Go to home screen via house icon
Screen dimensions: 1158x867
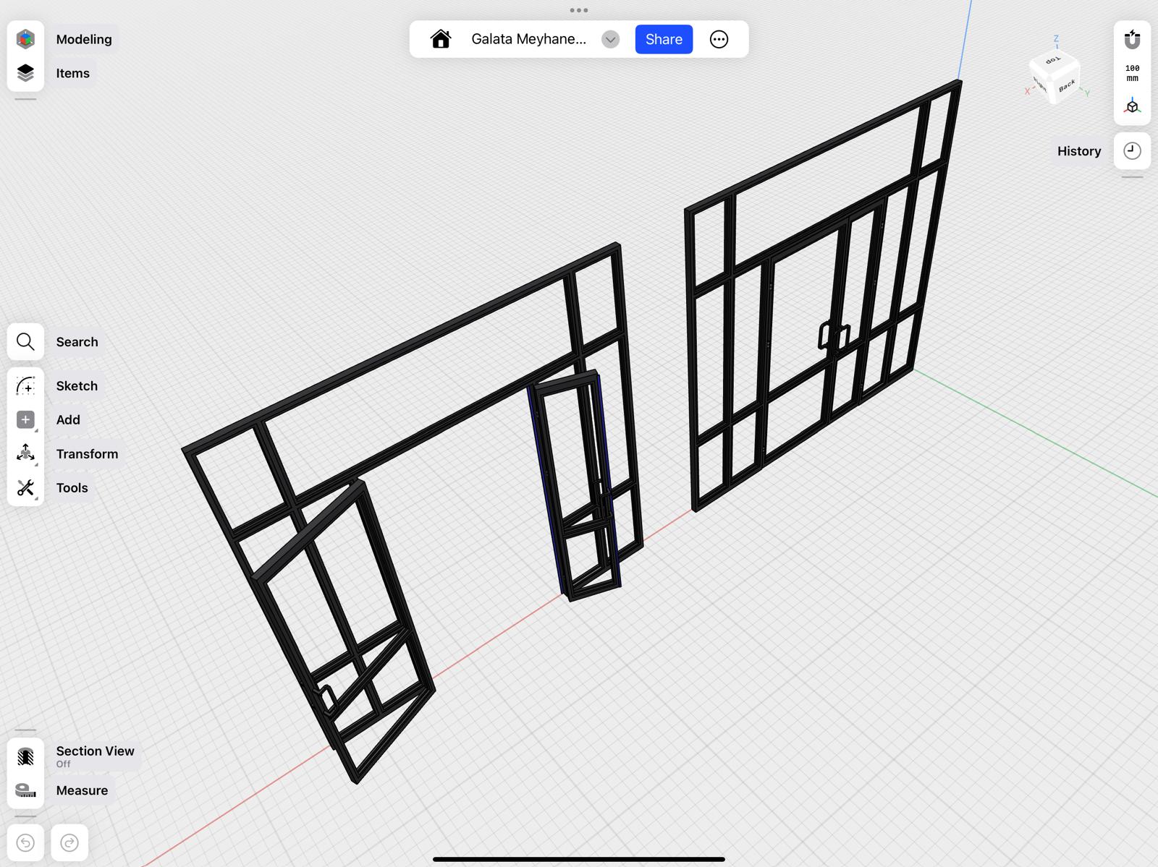(441, 39)
